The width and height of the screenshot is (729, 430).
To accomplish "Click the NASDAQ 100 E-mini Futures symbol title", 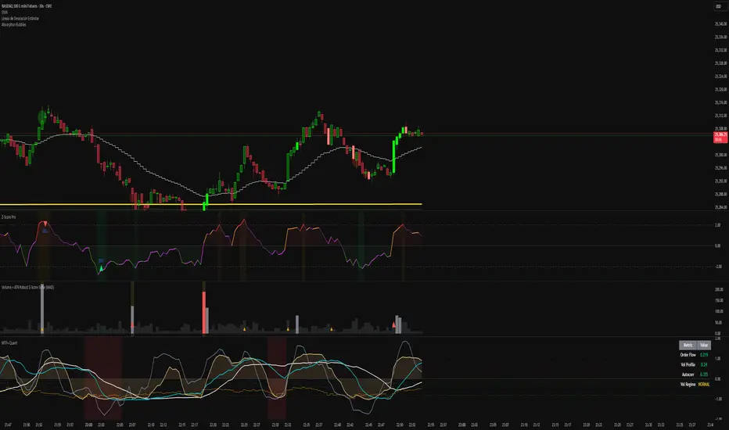I will click(x=27, y=6).
